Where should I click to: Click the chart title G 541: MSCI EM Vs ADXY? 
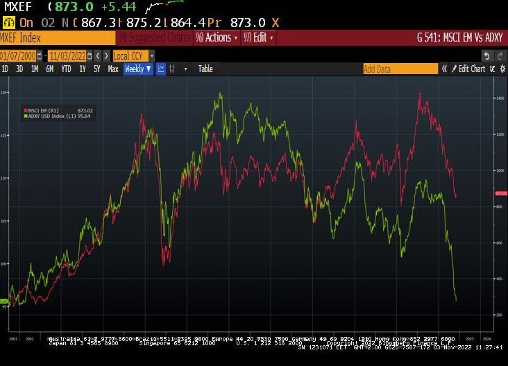(459, 37)
